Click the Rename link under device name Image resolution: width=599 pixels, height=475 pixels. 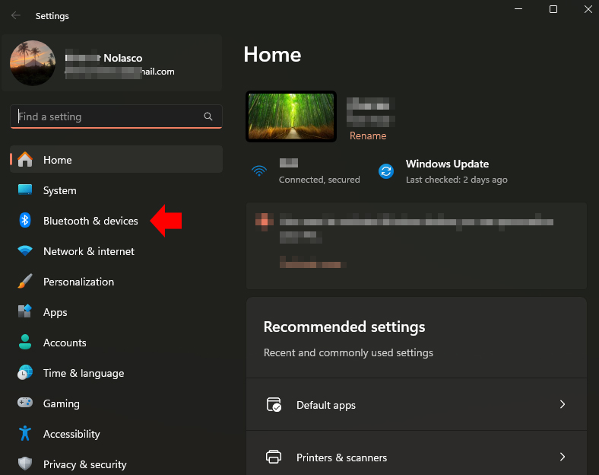(x=368, y=135)
